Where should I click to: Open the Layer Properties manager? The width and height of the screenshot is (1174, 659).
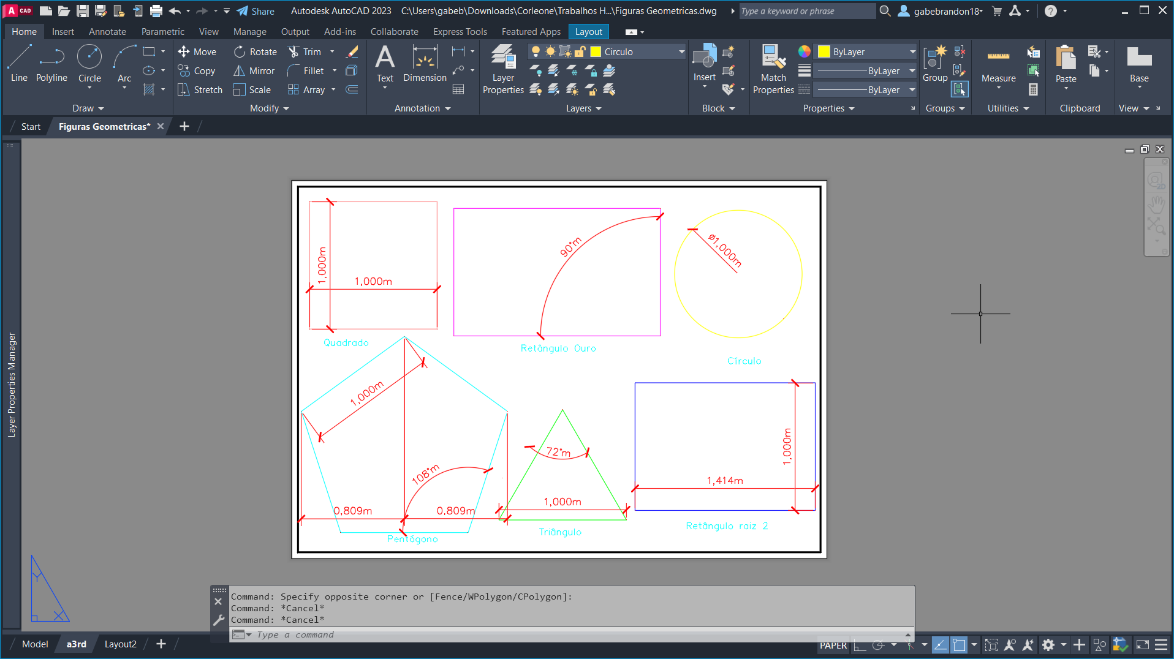click(502, 67)
